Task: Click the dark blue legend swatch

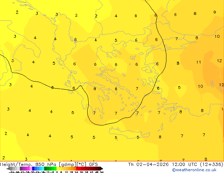Action: pos(33,168)
